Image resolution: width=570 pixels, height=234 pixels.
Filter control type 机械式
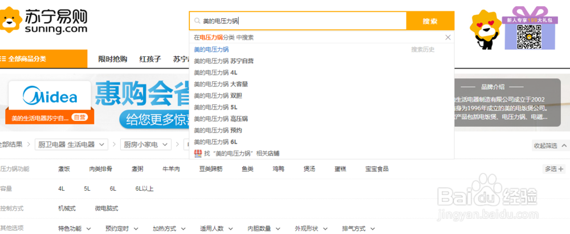coord(67,208)
